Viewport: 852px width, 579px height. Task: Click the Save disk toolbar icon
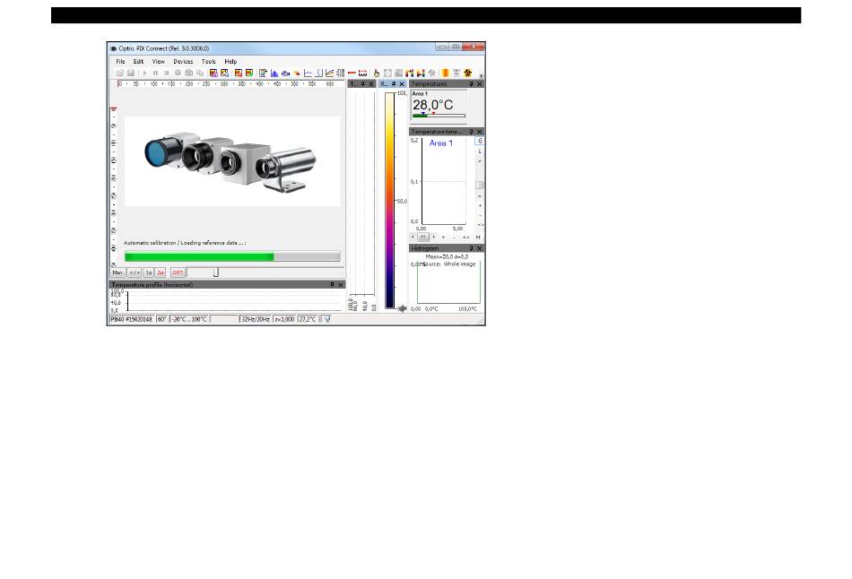(131, 73)
